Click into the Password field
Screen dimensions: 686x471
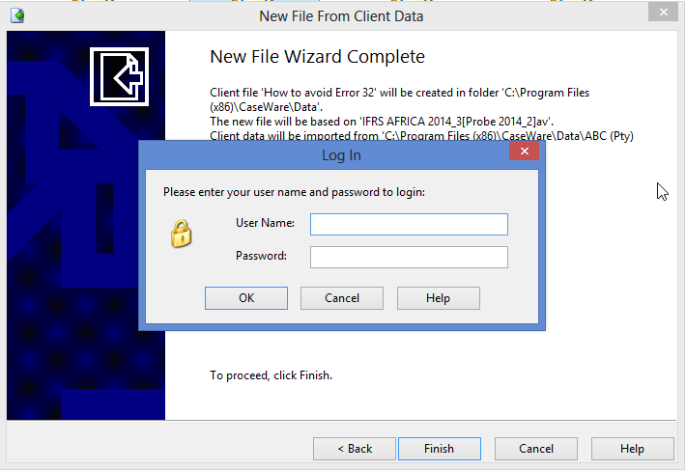pyautogui.click(x=409, y=257)
